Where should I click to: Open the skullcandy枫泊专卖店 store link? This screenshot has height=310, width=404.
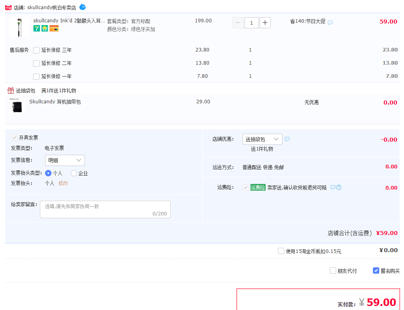pyautogui.click(x=51, y=8)
